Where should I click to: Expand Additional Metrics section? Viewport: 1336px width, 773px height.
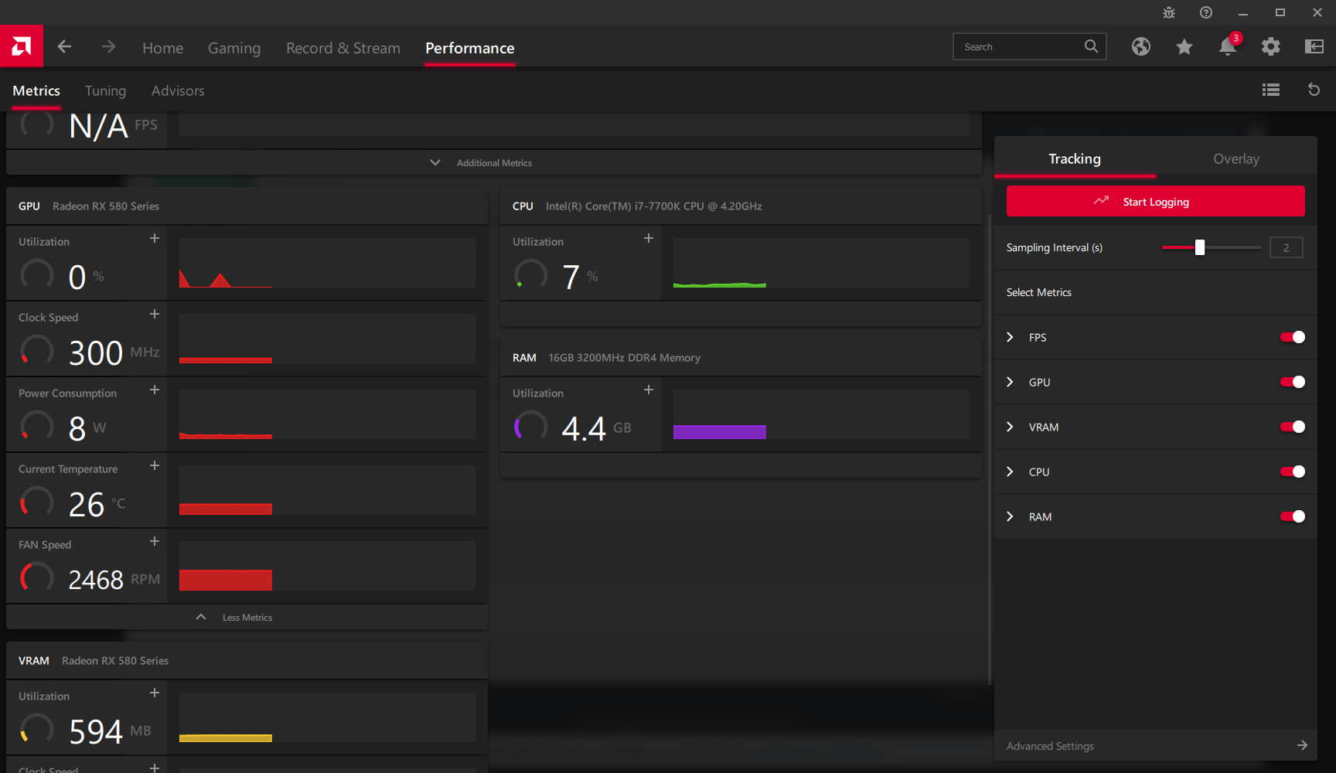point(494,162)
